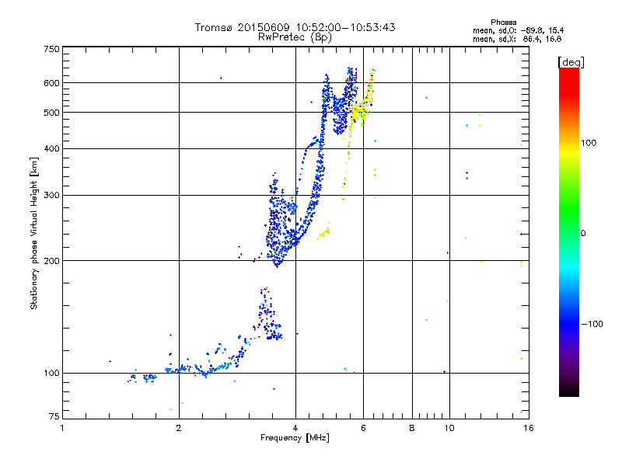Click the y-axis tick label '200'
622x466 pixels.
tap(51, 261)
